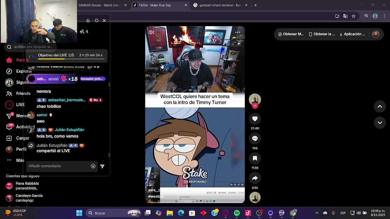
Task: Open LIVE chat settings gear icon
Action: point(97,20)
